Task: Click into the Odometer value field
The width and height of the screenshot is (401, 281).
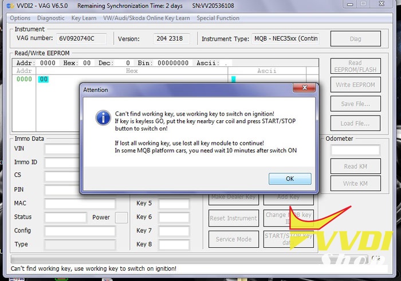Action: coord(355,150)
